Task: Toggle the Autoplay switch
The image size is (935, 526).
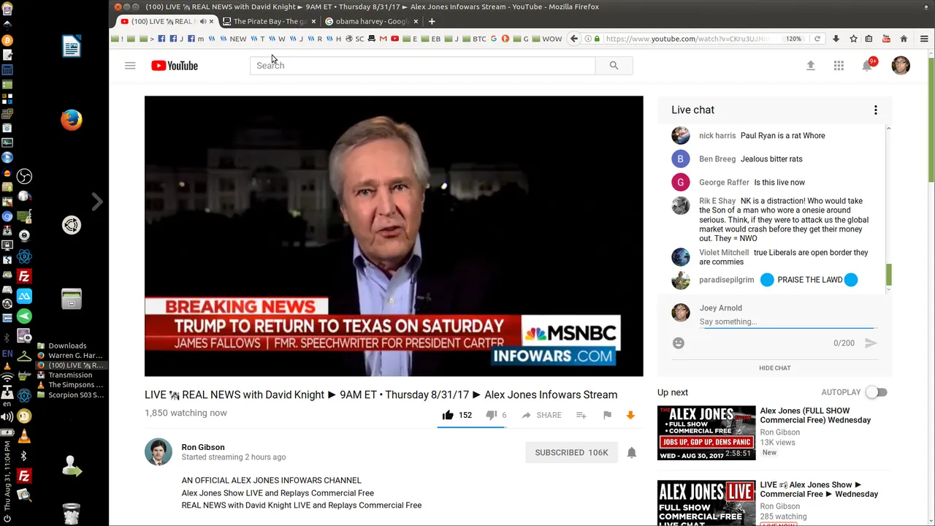Action: (x=877, y=392)
